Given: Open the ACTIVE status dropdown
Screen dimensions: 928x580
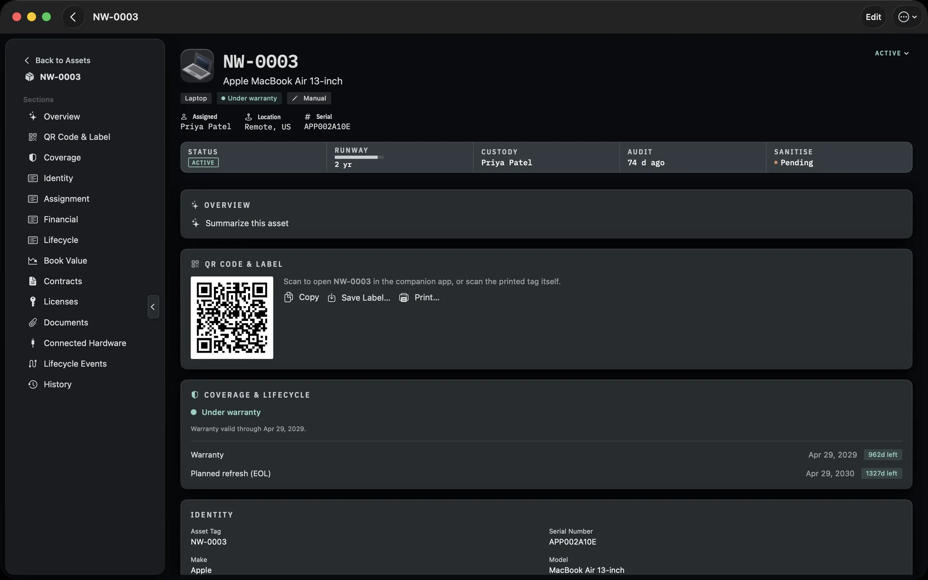Looking at the screenshot, I should coord(891,53).
